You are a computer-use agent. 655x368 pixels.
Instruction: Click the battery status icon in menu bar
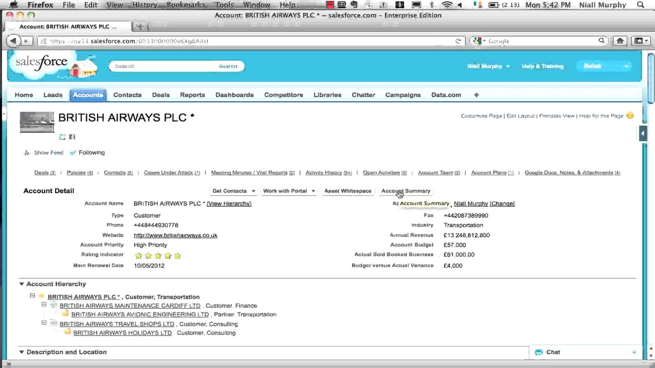[x=493, y=5]
